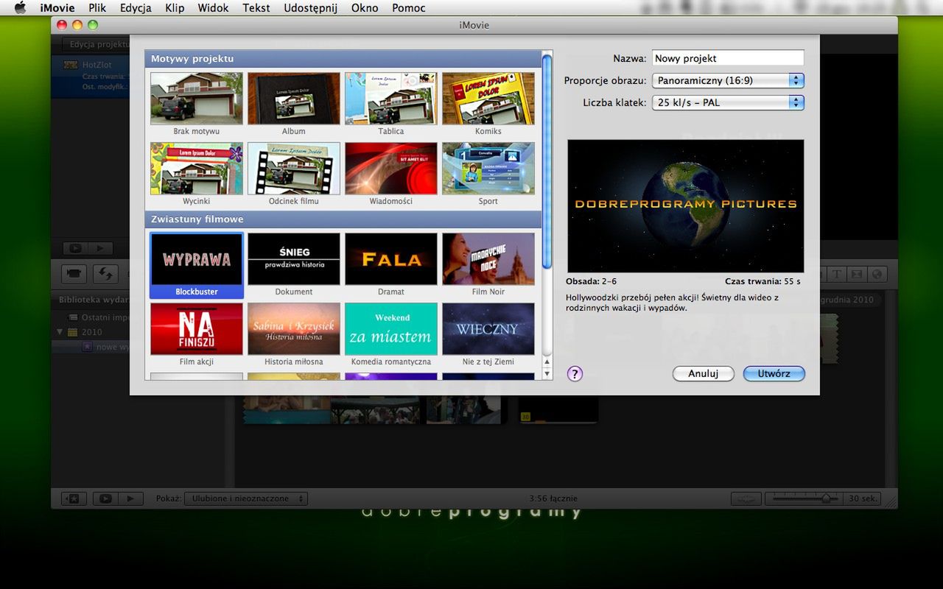Collapse the 2010 event library folder

coord(60,332)
